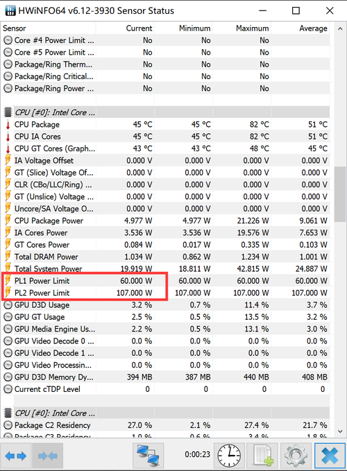The image size is (347, 471).
Task: Select the Core #5 Power Limit row
Action: coord(165,52)
